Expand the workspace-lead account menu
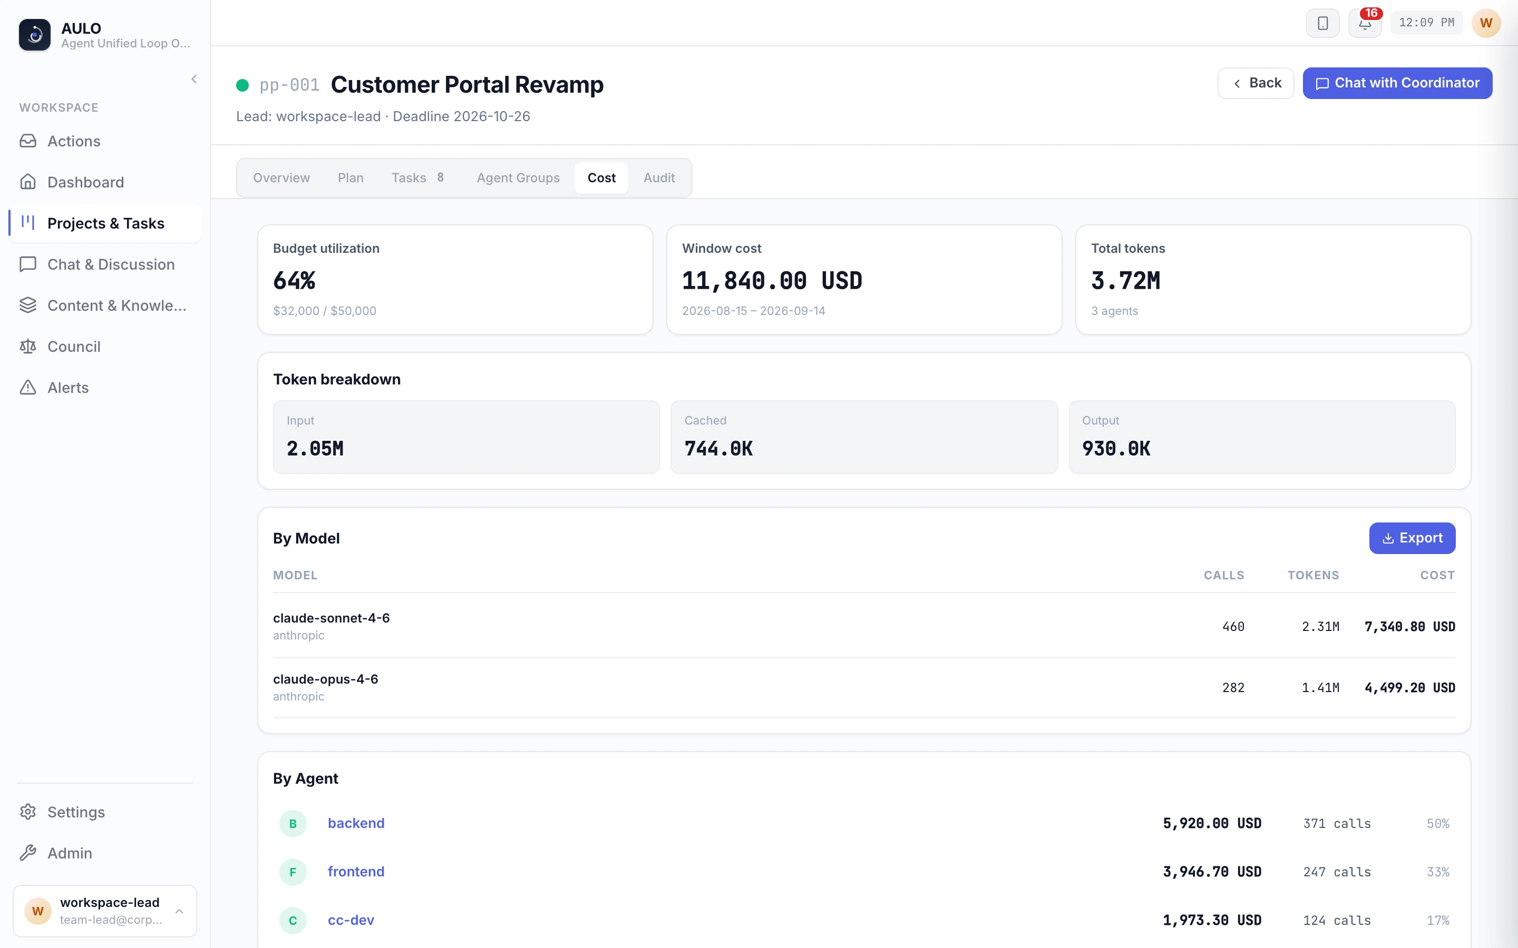The width and height of the screenshot is (1518, 948). (x=105, y=911)
